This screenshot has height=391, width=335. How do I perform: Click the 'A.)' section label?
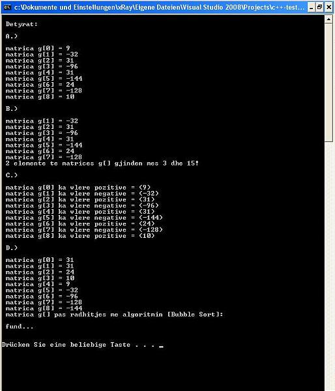(x=12, y=36)
